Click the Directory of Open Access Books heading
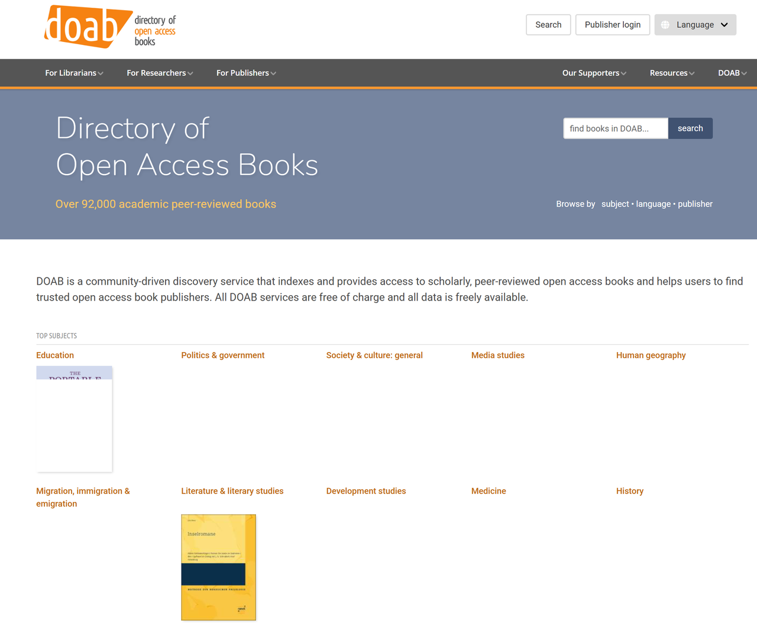Viewport: 757px width, 636px height. tap(187, 146)
